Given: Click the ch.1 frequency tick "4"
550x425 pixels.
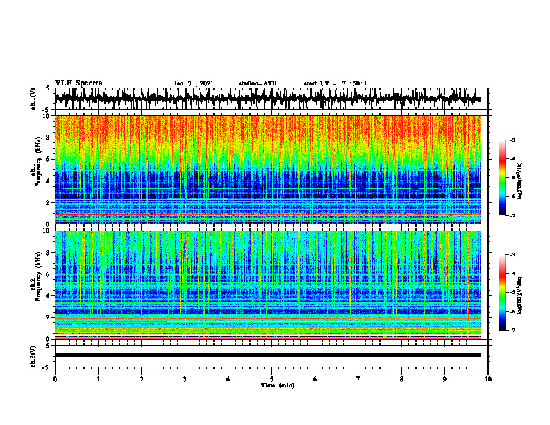Looking at the screenshot, I should pos(48,181).
